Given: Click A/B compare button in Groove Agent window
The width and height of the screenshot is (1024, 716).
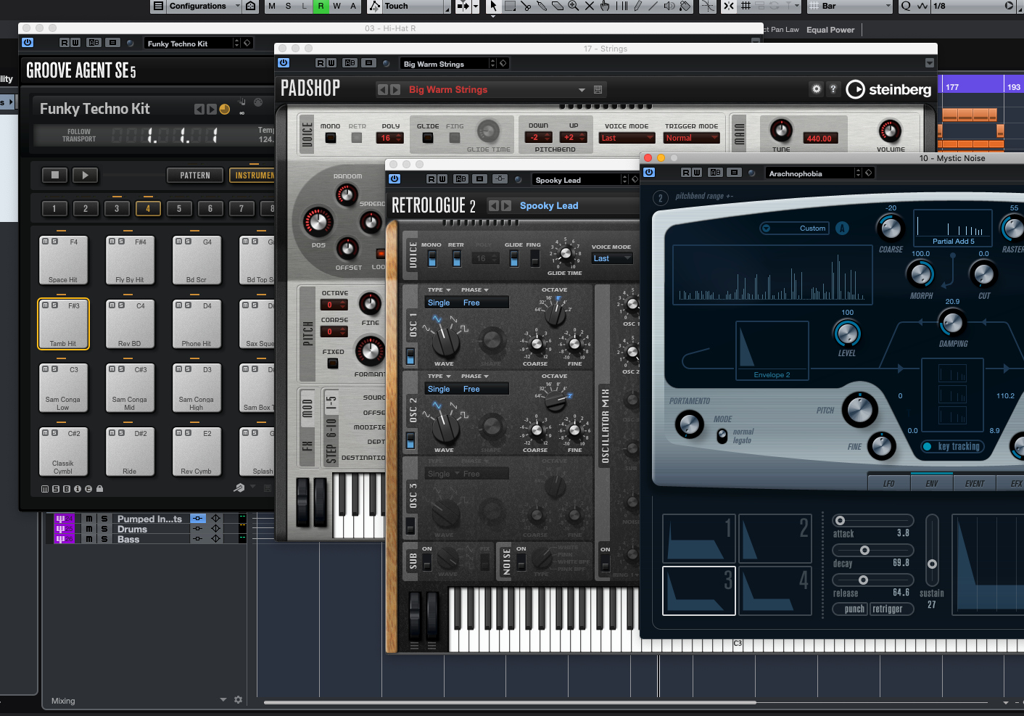Looking at the screenshot, I should tap(94, 43).
